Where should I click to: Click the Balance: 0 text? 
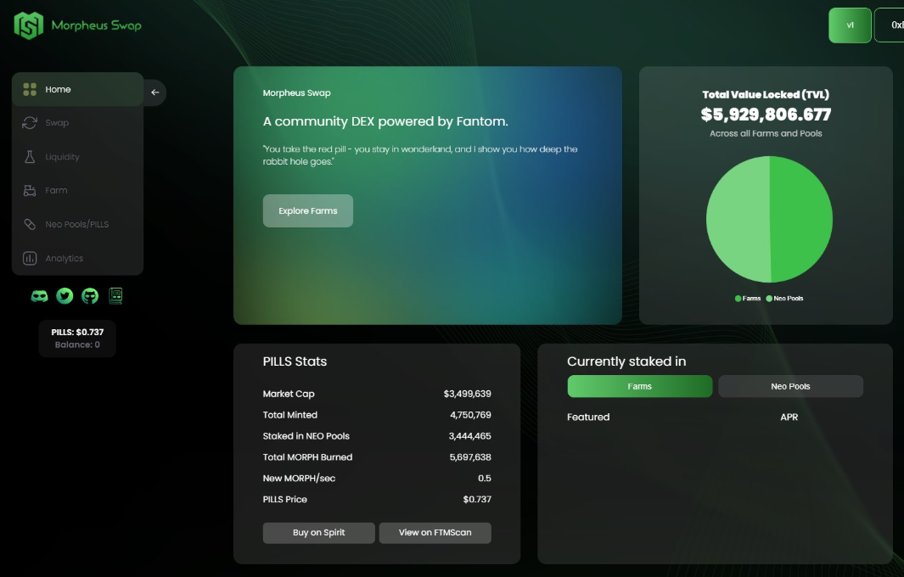click(x=77, y=345)
